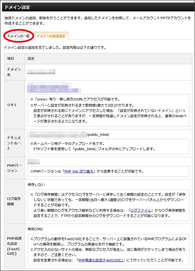Click the ドメイン設定の追加を完了しました message
Image resolution: width=195 pixels, height=271 pixels.
(55, 47)
